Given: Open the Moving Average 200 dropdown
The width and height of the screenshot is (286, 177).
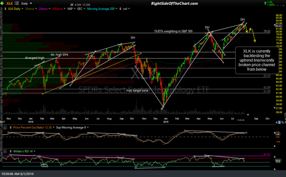Looking at the screenshot, I should coord(116,9).
